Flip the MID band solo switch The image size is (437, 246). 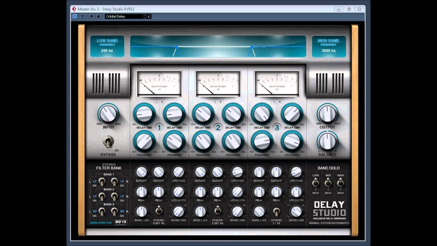pos(328,183)
